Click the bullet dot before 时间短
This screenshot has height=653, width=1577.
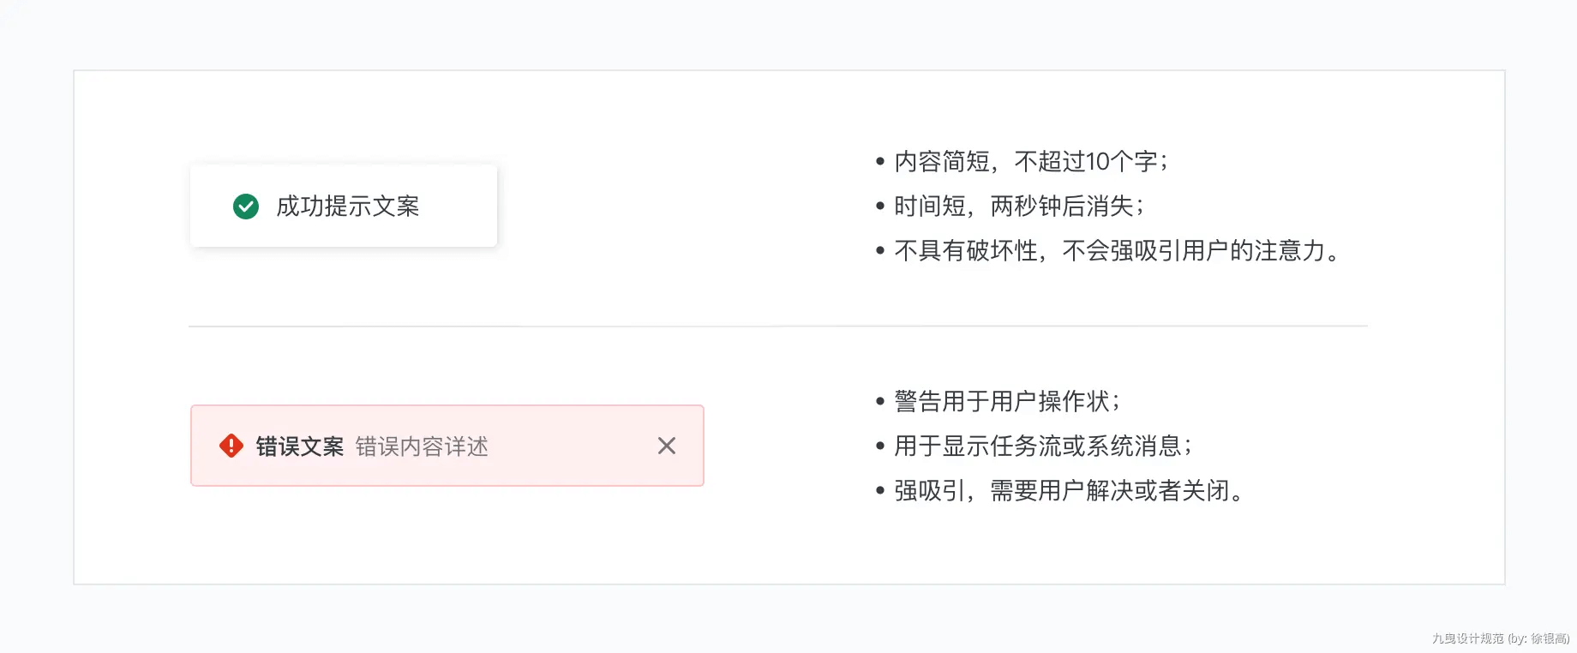coord(880,206)
